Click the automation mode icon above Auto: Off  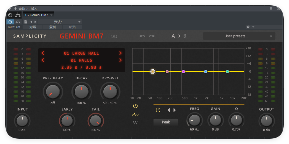[18, 22]
